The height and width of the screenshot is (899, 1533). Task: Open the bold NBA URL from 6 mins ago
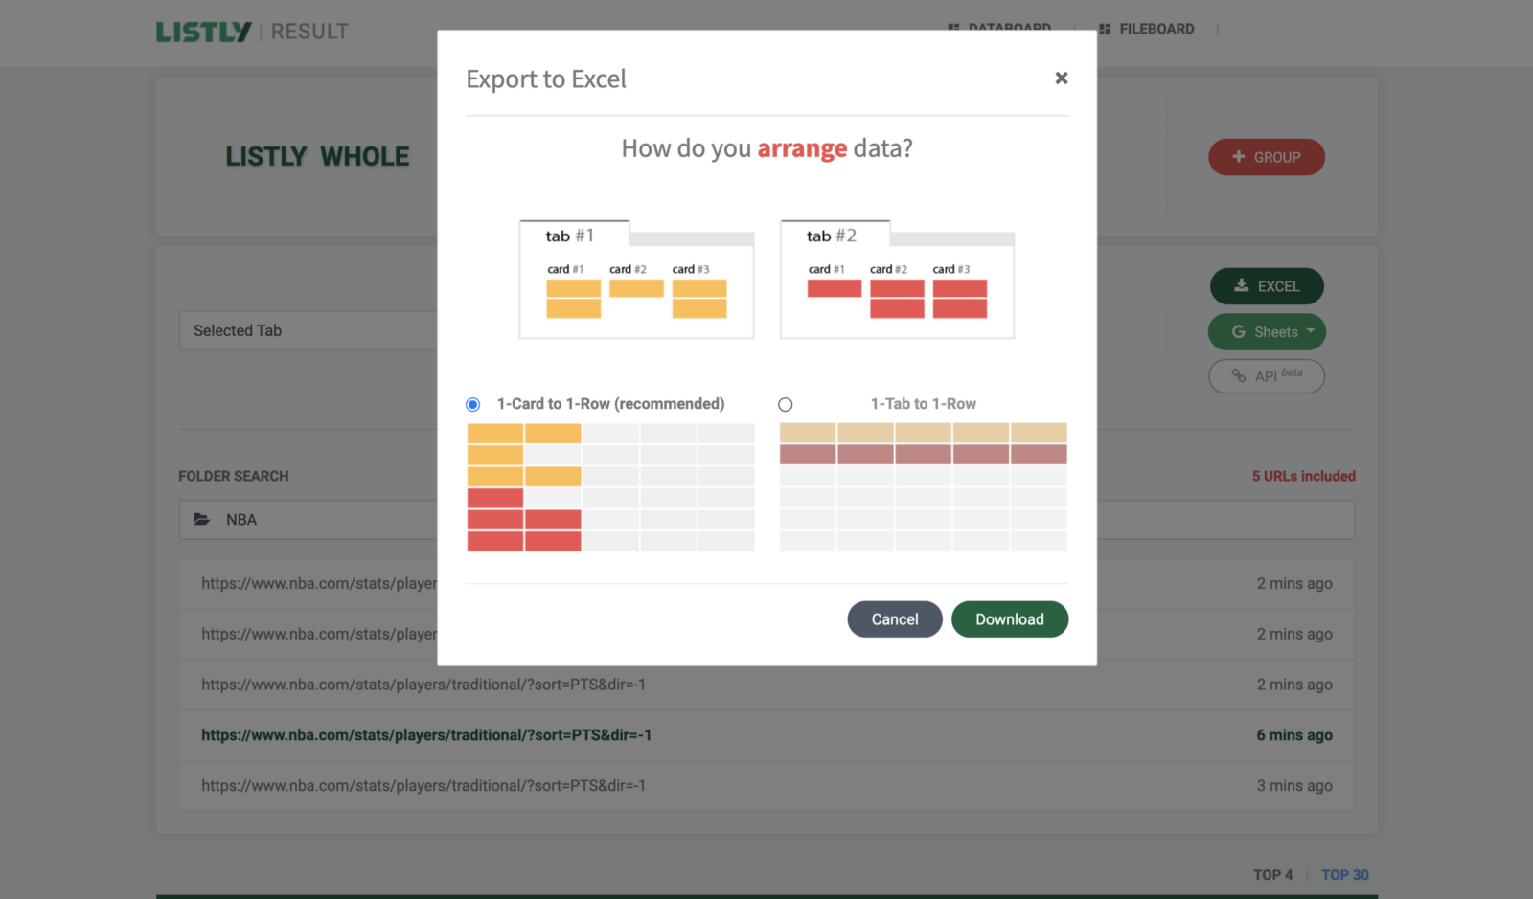(x=426, y=735)
